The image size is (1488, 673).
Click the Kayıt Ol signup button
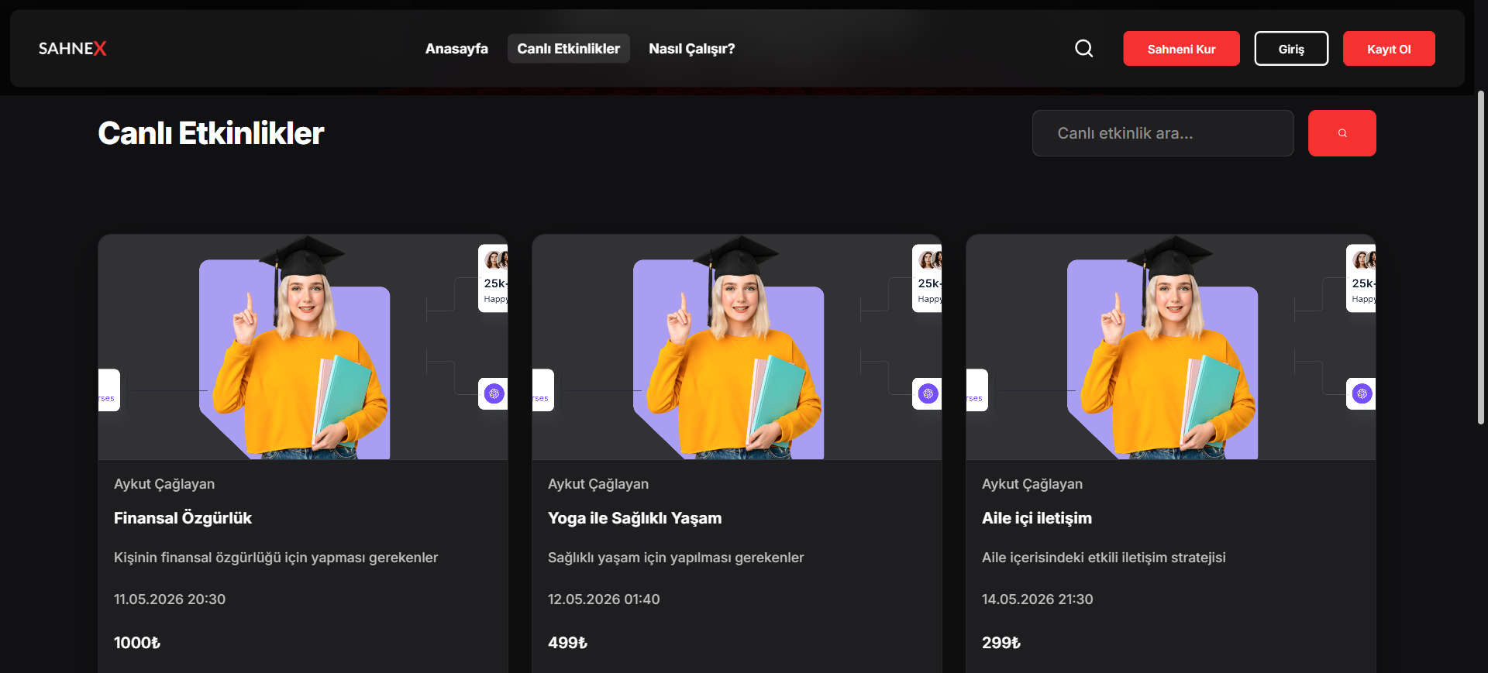click(x=1389, y=49)
